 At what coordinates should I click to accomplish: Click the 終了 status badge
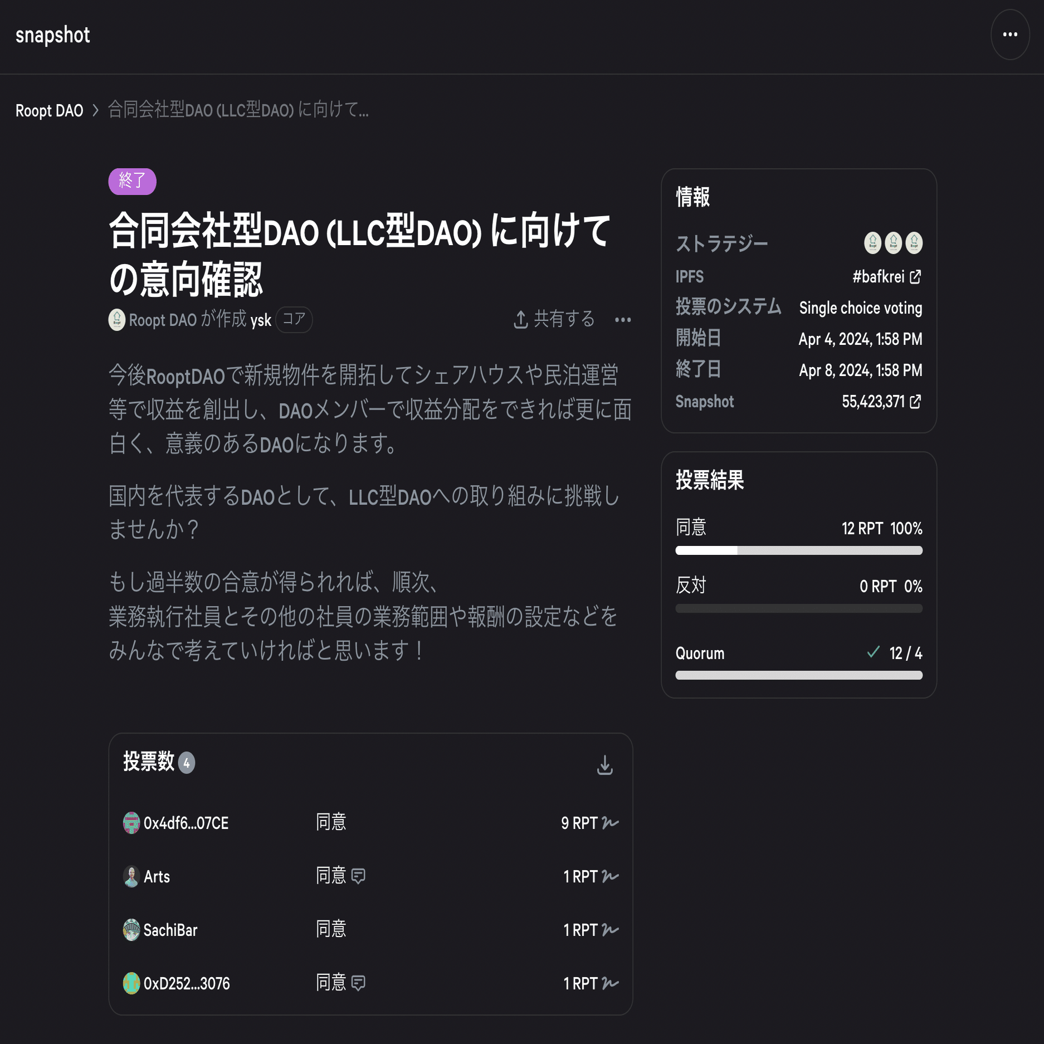tap(132, 181)
